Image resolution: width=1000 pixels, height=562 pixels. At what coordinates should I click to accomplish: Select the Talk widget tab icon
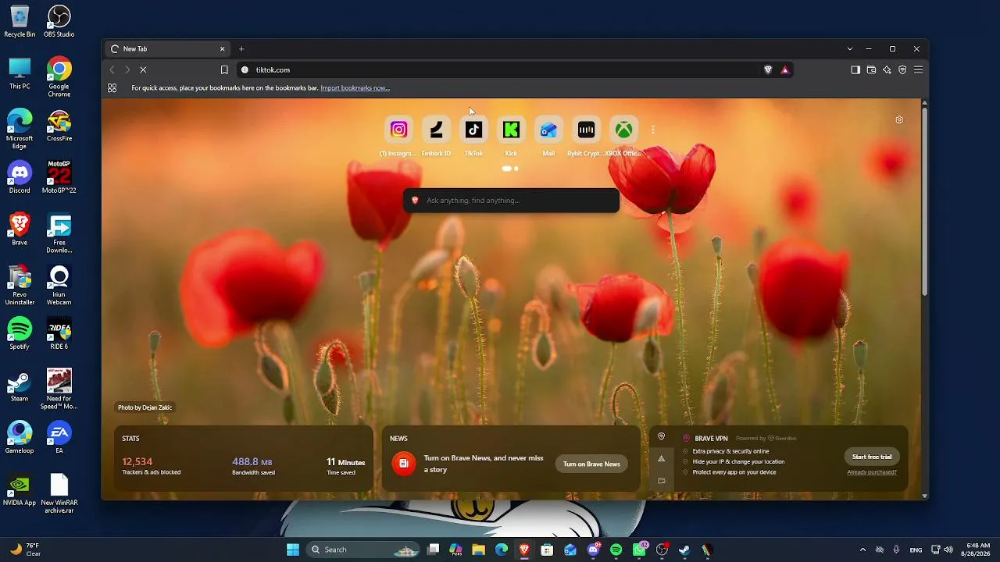click(x=661, y=481)
